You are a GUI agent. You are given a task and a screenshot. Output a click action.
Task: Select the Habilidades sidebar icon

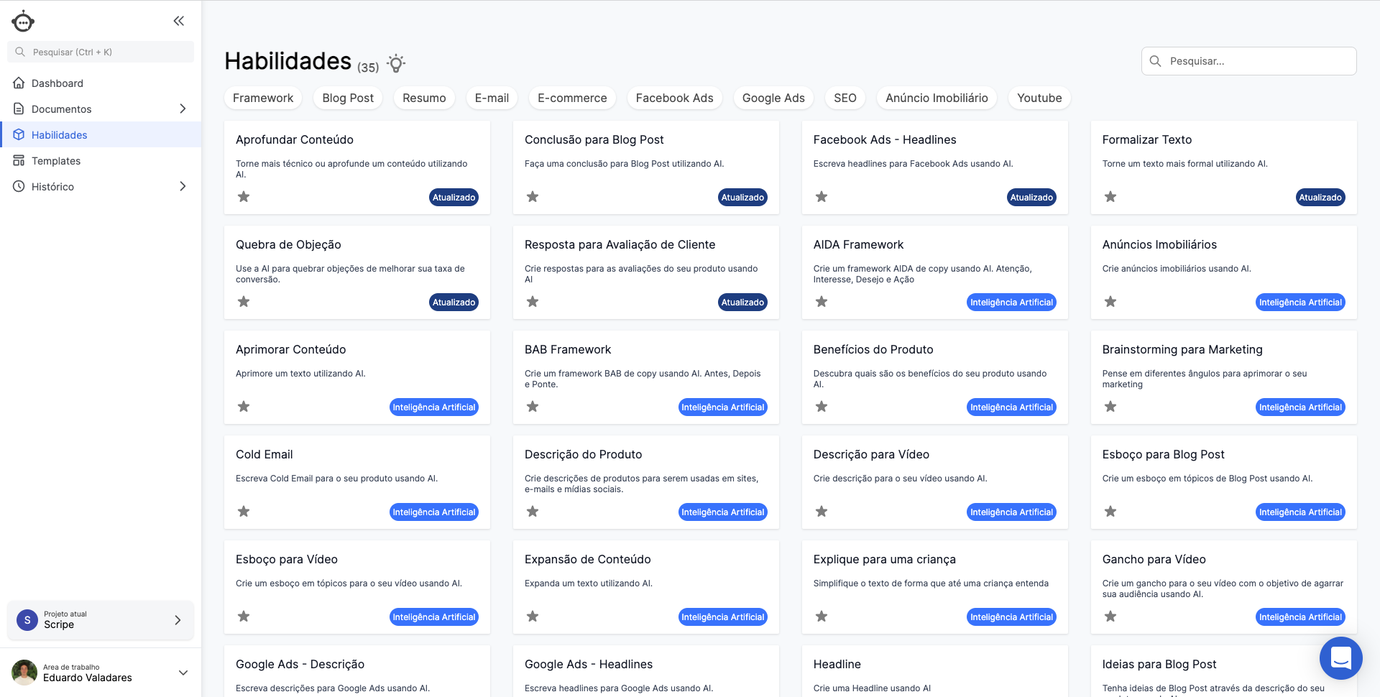pos(19,134)
